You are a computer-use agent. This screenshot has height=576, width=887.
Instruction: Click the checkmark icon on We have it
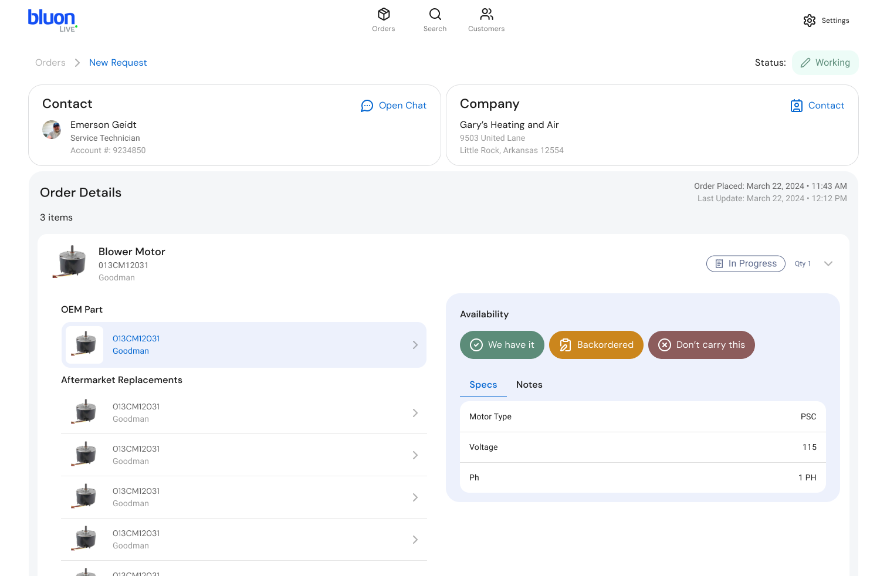(476, 345)
